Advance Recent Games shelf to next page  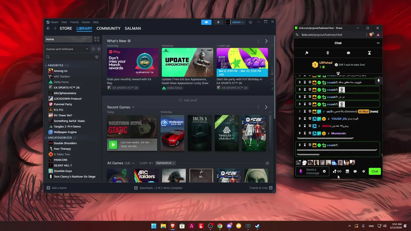266,107
